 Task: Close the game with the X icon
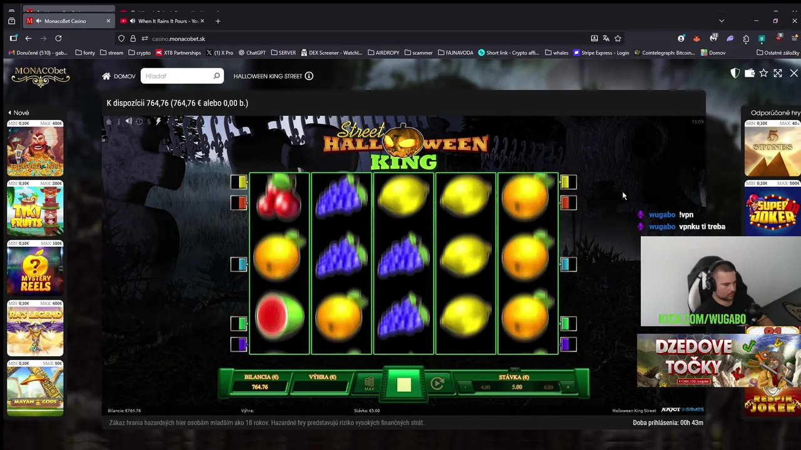click(793, 73)
